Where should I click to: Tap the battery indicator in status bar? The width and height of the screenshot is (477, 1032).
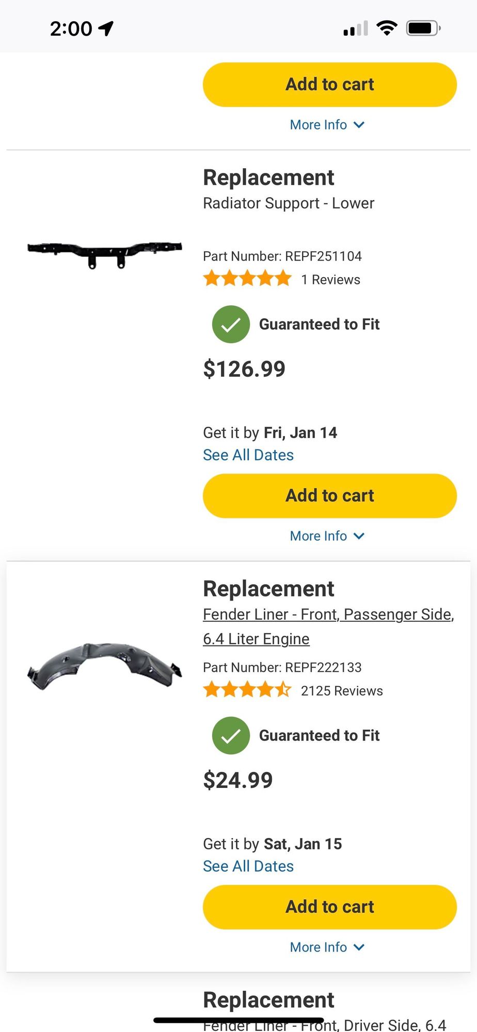point(423,28)
